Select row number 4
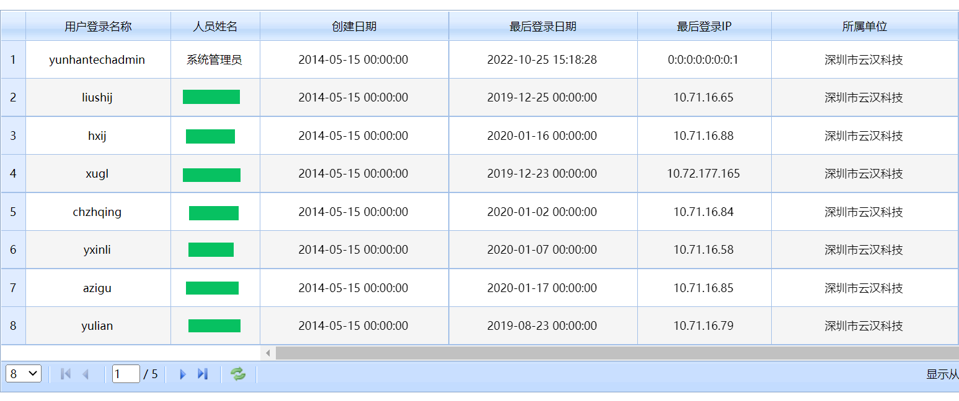The width and height of the screenshot is (959, 401). pos(13,173)
